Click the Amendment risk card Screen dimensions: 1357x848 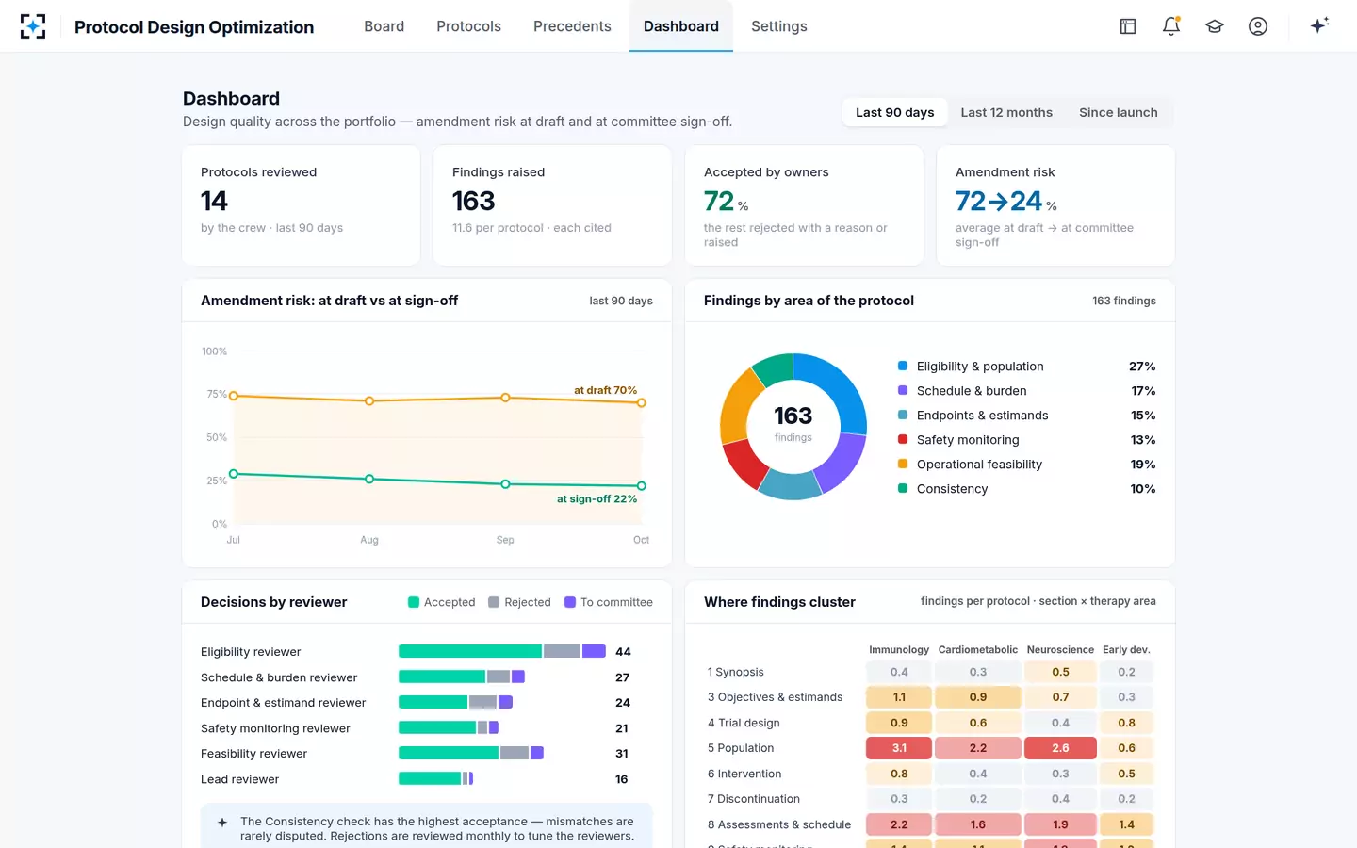[1055, 205]
